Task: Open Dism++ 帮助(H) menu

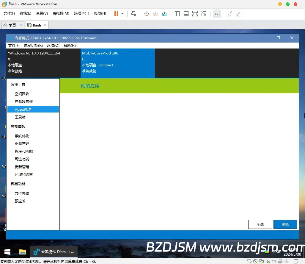Action: 70,45
